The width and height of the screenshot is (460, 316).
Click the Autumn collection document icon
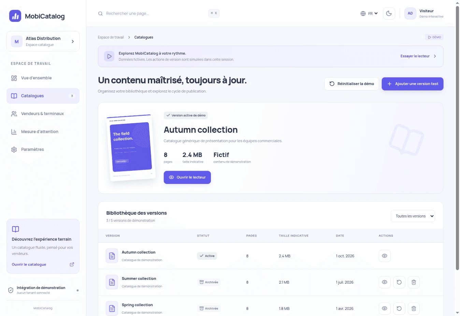click(112, 256)
